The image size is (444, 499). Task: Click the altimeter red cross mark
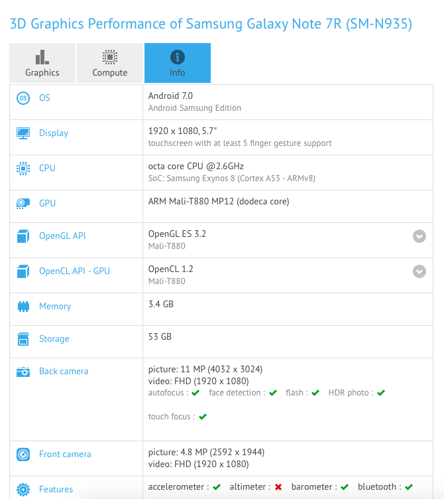click(278, 487)
